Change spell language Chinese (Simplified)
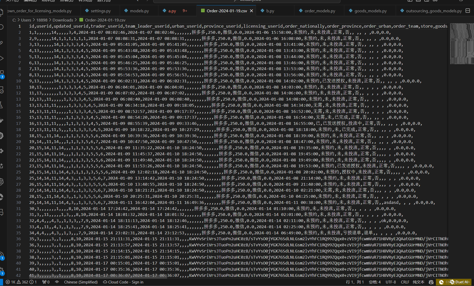This screenshot has width=474, height=286. point(81,282)
